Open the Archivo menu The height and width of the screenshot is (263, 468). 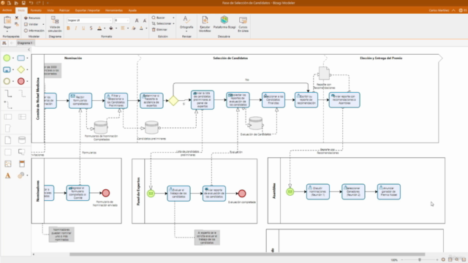7,10
